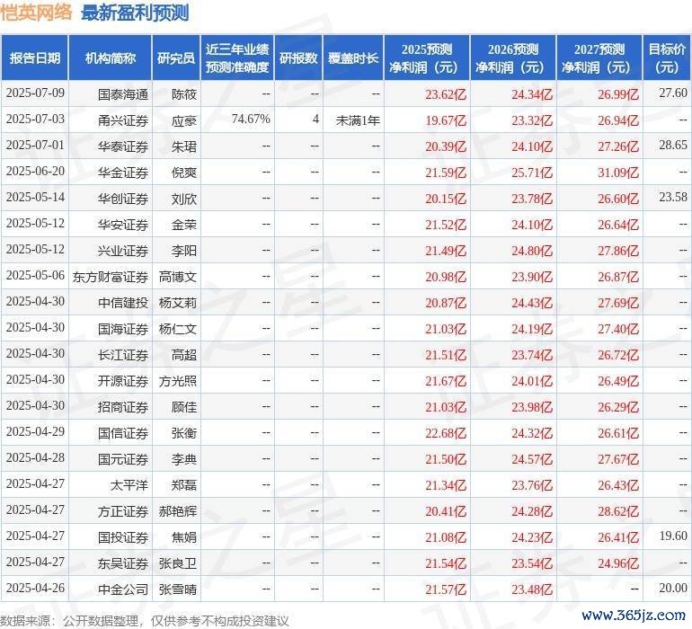
Task: Select researcher 高超
Action: pos(184,354)
